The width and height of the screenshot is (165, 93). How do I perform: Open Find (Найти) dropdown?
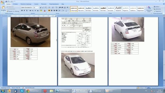pos(157,7)
